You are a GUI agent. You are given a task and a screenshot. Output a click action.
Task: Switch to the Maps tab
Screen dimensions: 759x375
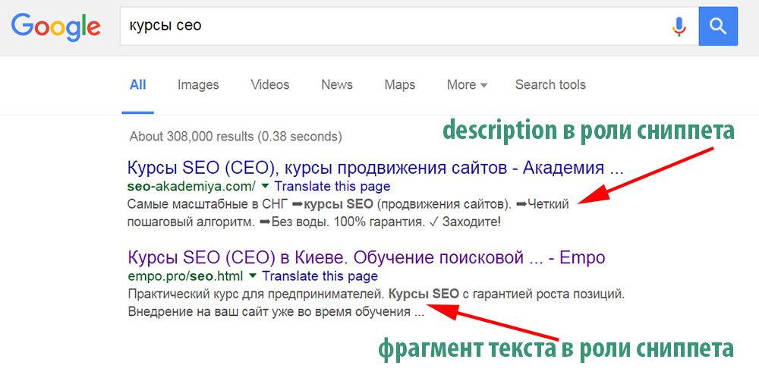399,85
